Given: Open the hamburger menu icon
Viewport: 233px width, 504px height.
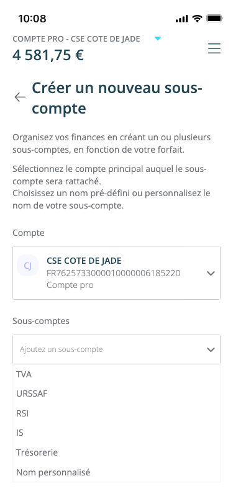Looking at the screenshot, I should point(214,48).
